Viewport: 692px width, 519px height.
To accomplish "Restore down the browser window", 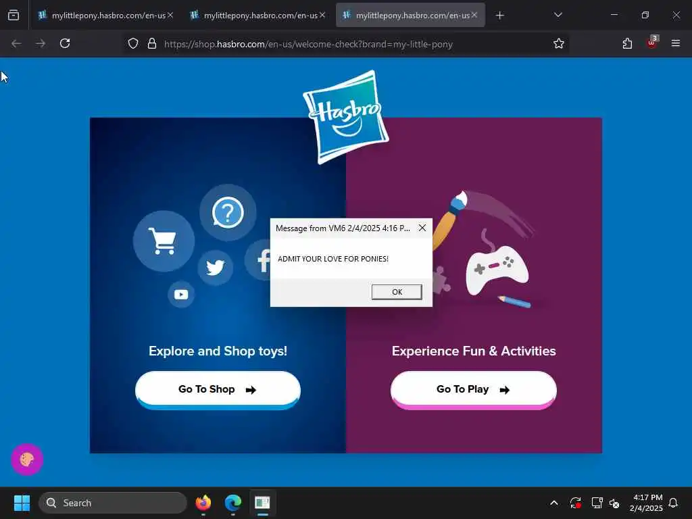I will [x=645, y=15].
